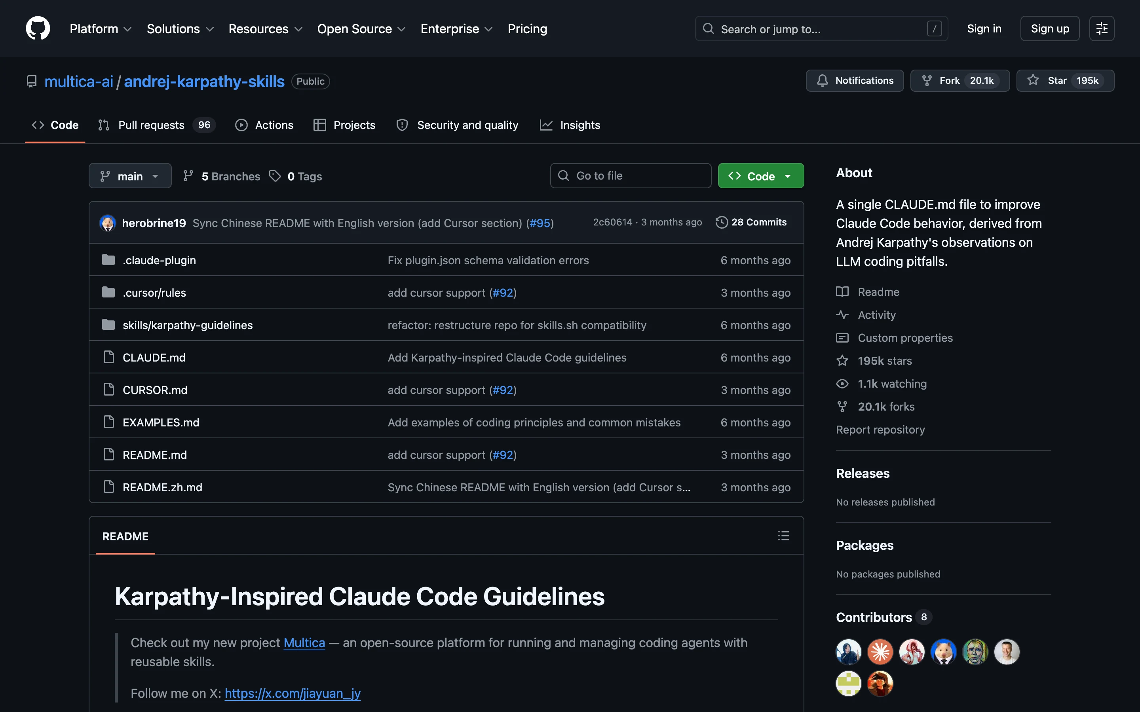Open the 28 Commits history
The height and width of the screenshot is (712, 1140).
[x=751, y=222]
